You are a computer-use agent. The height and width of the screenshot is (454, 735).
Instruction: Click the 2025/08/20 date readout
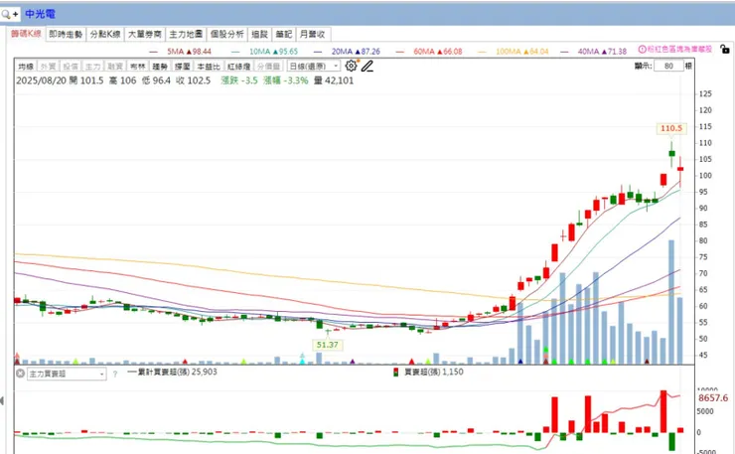(42, 80)
